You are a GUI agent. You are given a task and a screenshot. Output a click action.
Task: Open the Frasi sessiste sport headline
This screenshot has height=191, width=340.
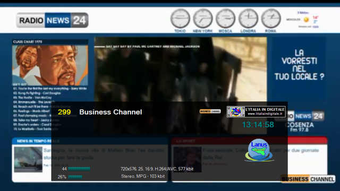coord(261,154)
